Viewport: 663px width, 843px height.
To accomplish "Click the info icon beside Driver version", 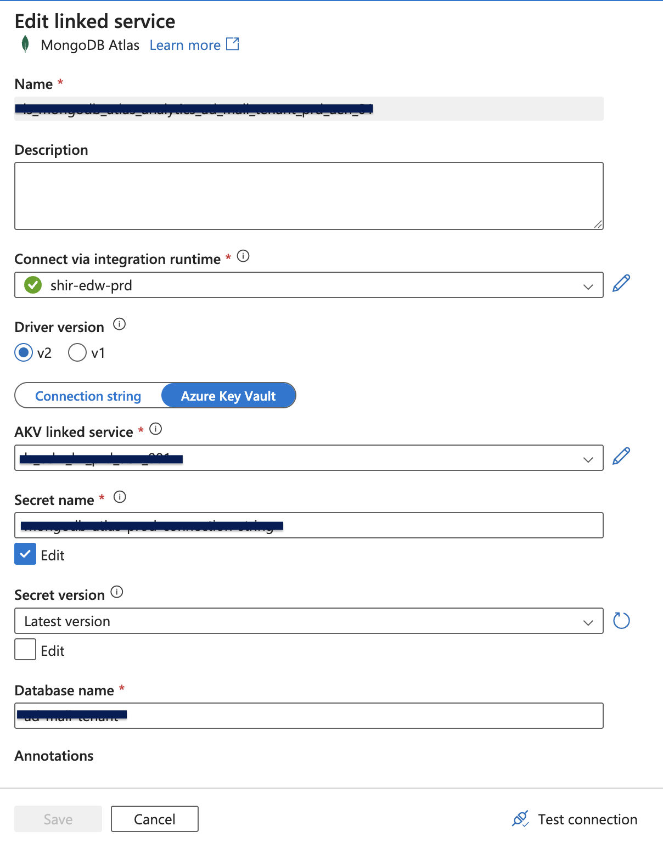I will [119, 324].
